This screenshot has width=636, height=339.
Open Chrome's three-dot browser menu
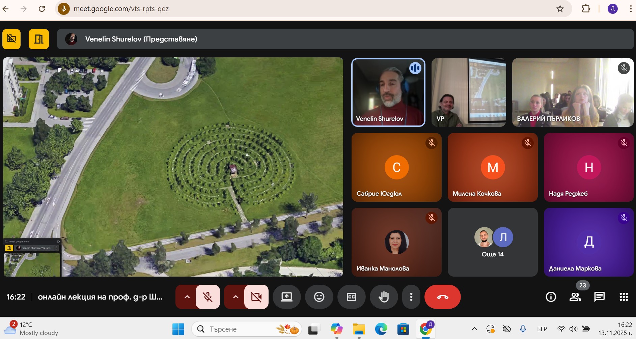(630, 9)
